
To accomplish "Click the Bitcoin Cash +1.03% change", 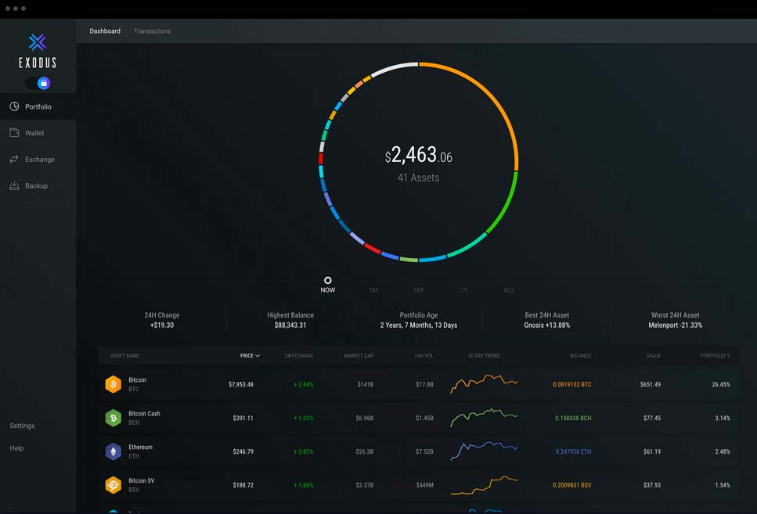I will (x=303, y=418).
